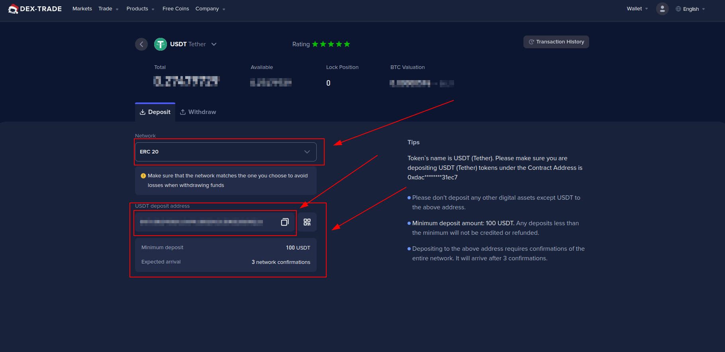The image size is (725, 352).
Task: Open the ERC 20 network dropdown
Action: (226, 152)
